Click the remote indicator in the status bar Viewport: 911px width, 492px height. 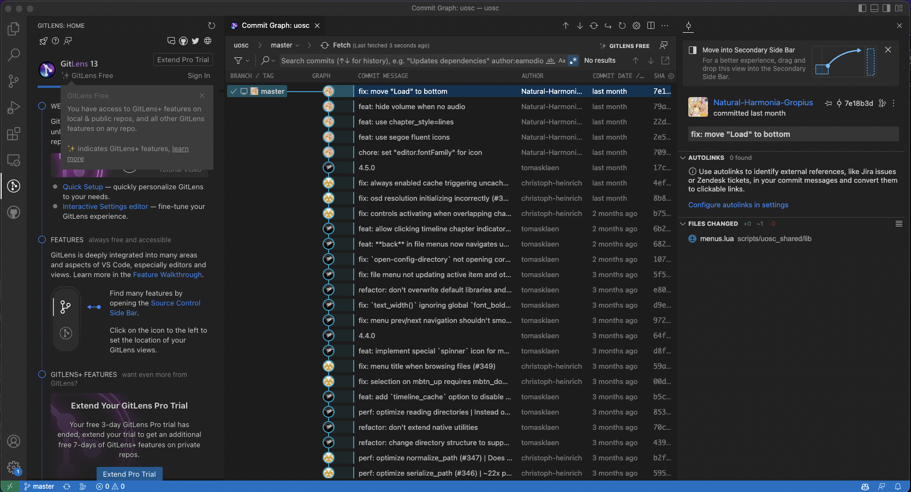pyautogui.click(x=10, y=486)
